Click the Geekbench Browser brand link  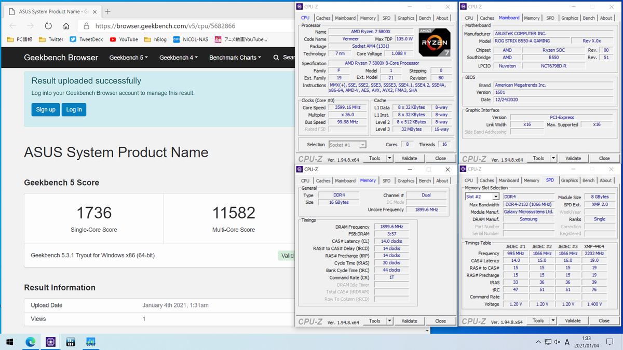click(x=61, y=58)
